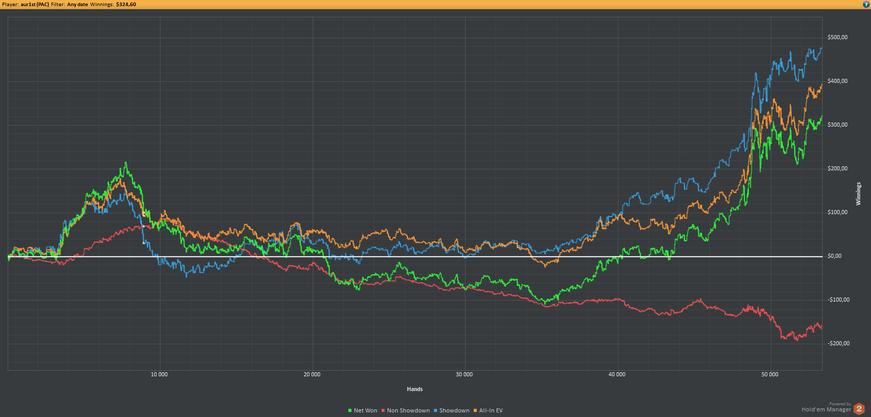Click the 30 000 hands axis label
Screen dimensions: 871x417
tap(465, 375)
